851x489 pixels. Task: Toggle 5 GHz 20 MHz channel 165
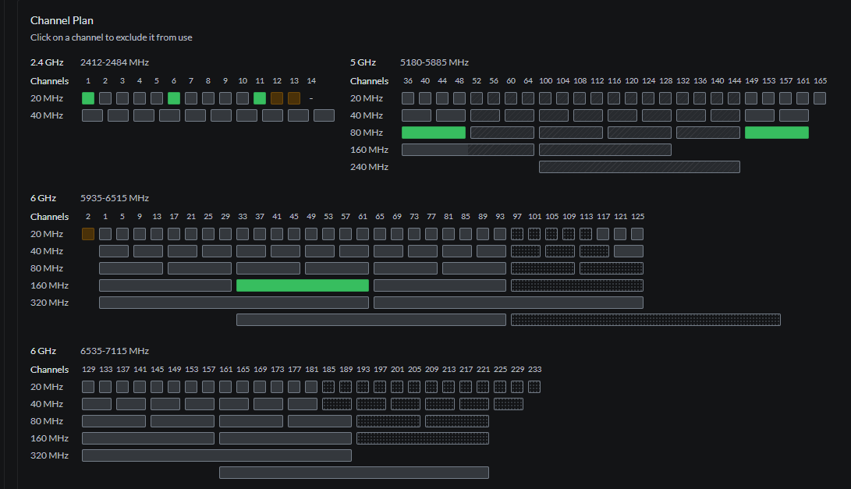coord(820,98)
